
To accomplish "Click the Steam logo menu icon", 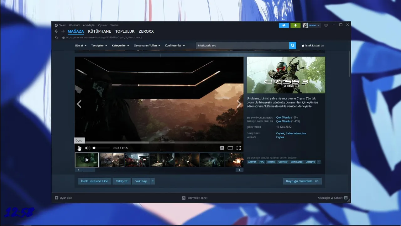I will [56, 25].
